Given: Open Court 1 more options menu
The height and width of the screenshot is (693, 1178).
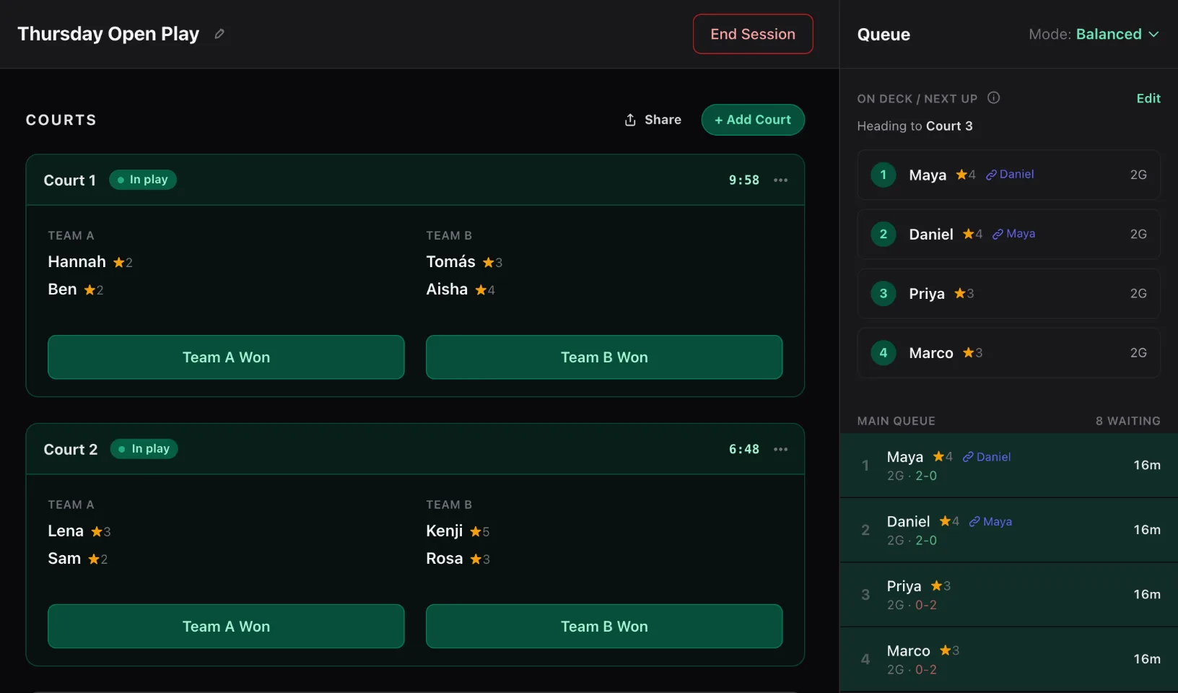Looking at the screenshot, I should (x=780, y=180).
